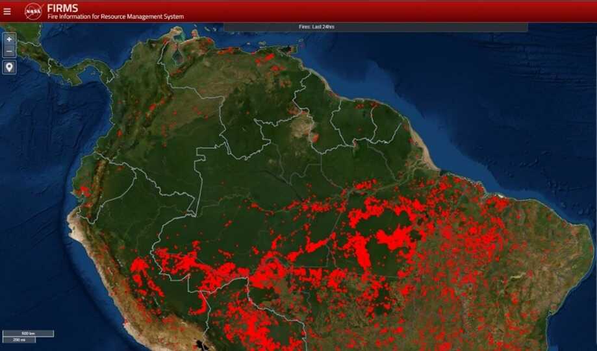This screenshot has height=351, width=597.
Task: Click the 500 km scale bar
Action: coord(27,333)
